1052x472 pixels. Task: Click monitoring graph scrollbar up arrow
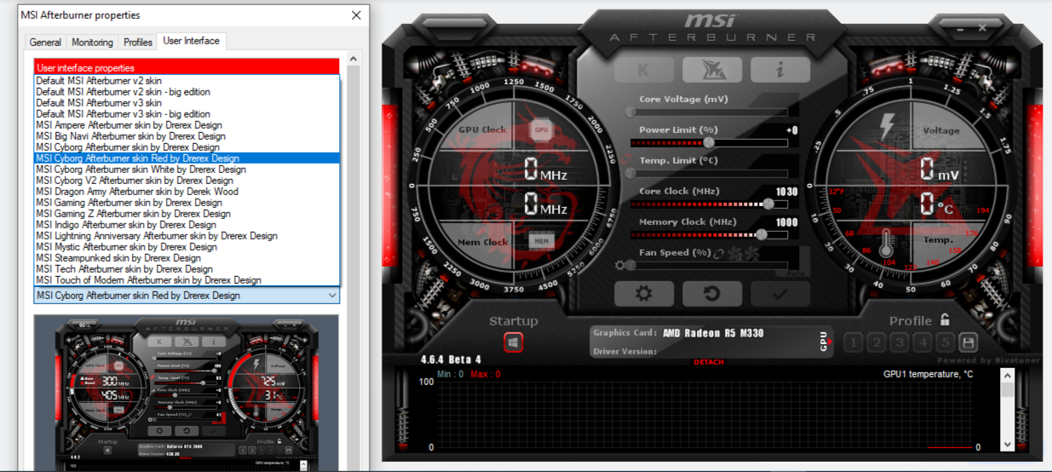(x=1009, y=376)
